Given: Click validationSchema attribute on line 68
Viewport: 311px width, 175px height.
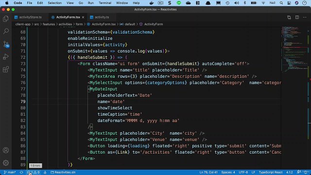Looking at the screenshot, I should [x=87, y=32].
